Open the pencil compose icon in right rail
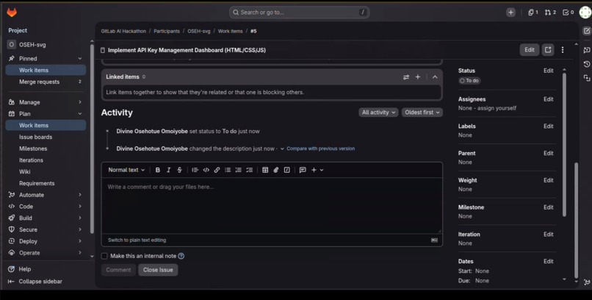The image size is (592, 300). pyautogui.click(x=586, y=31)
